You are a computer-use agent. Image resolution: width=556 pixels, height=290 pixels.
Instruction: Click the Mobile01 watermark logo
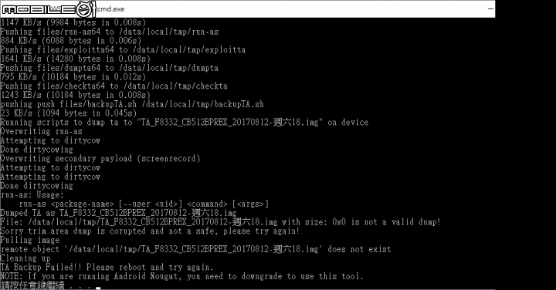(49, 8)
